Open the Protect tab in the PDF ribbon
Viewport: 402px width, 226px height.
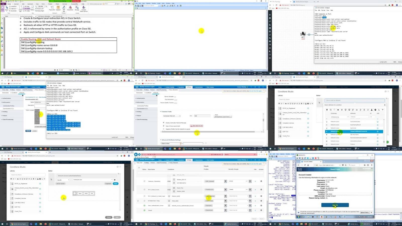pos(50,4)
